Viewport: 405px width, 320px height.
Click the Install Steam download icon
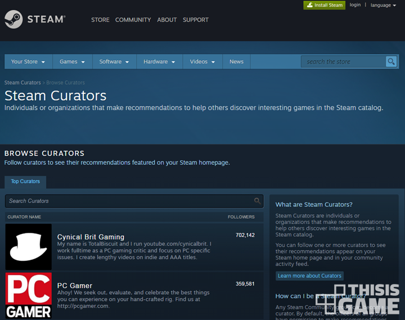(x=309, y=5)
